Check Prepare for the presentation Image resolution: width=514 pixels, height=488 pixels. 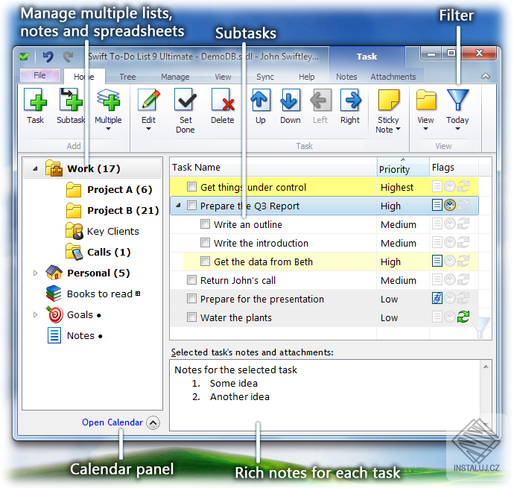(191, 299)
